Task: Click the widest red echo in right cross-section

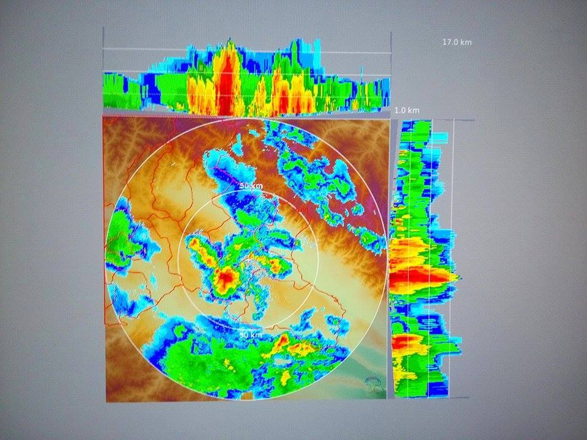Action: pyautogui.click(x=418, y=277)
